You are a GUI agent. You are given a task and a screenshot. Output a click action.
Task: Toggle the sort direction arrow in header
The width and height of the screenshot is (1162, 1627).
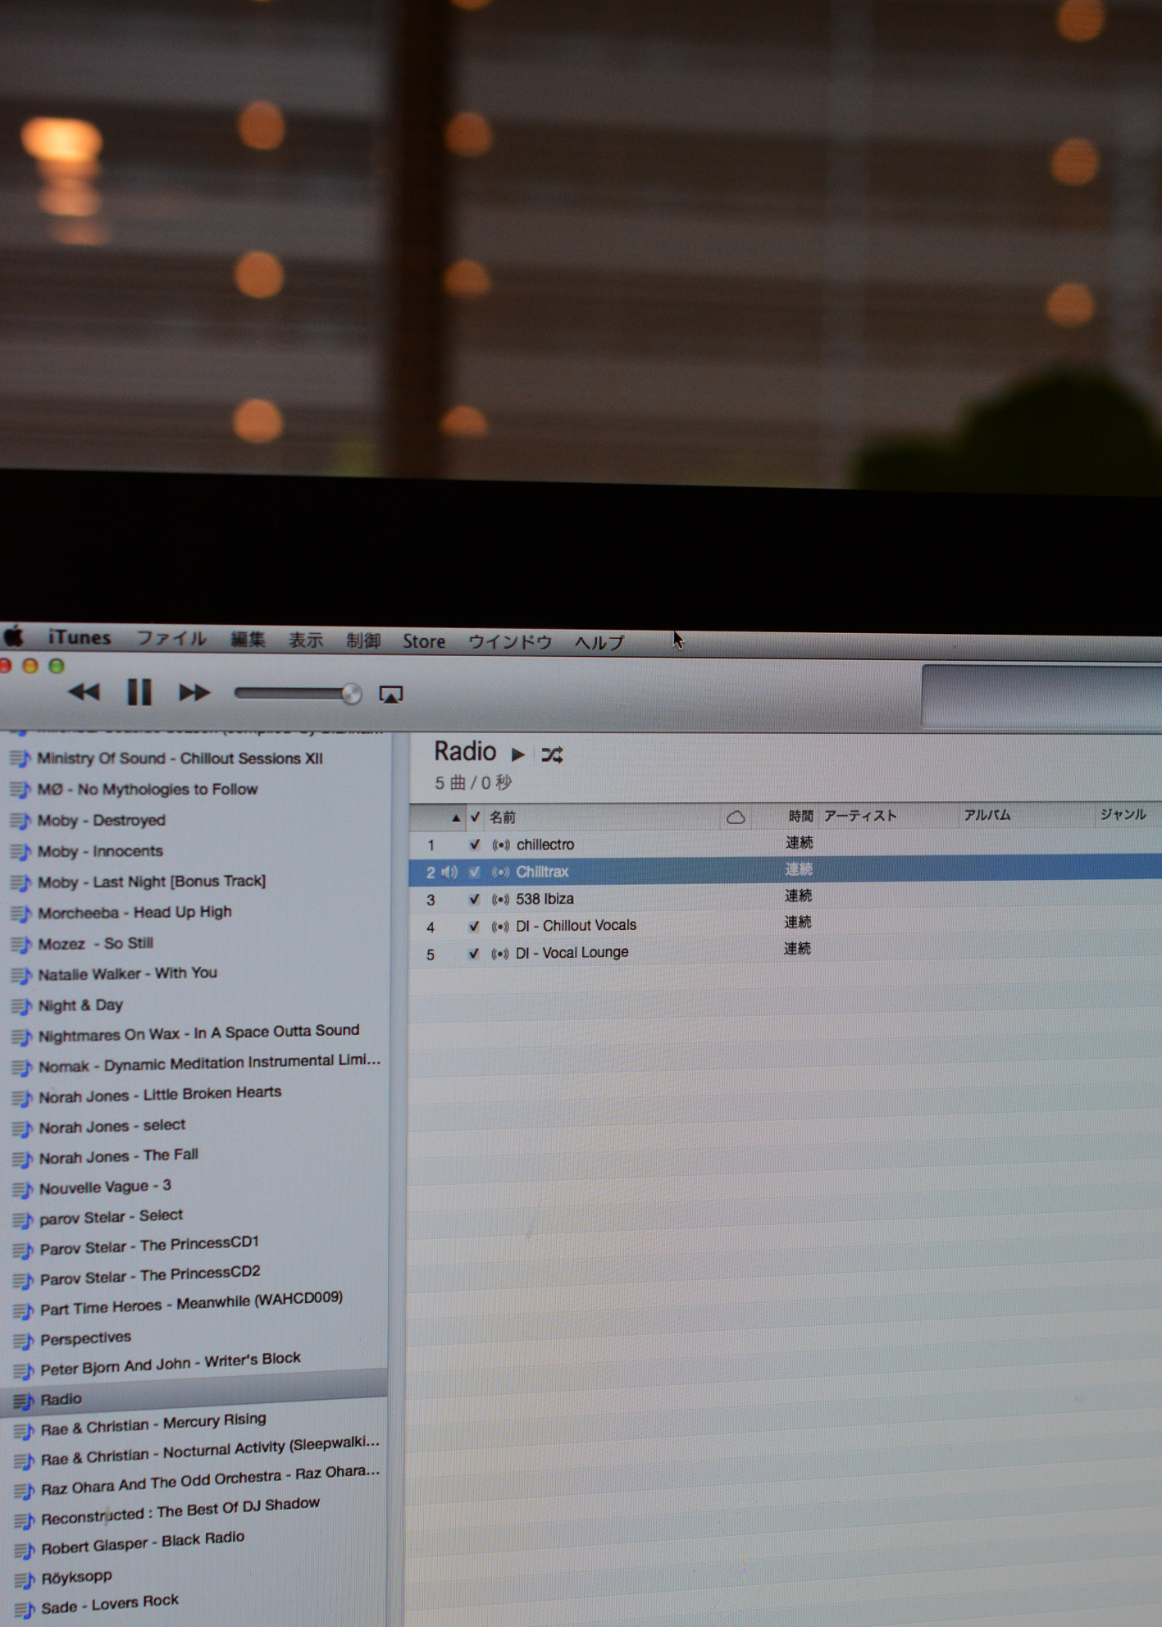[x=456, y=818]
